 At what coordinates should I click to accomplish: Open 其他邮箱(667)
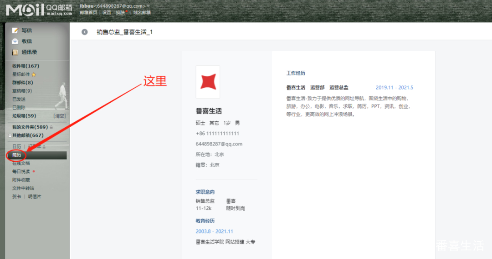coord(28,135)
